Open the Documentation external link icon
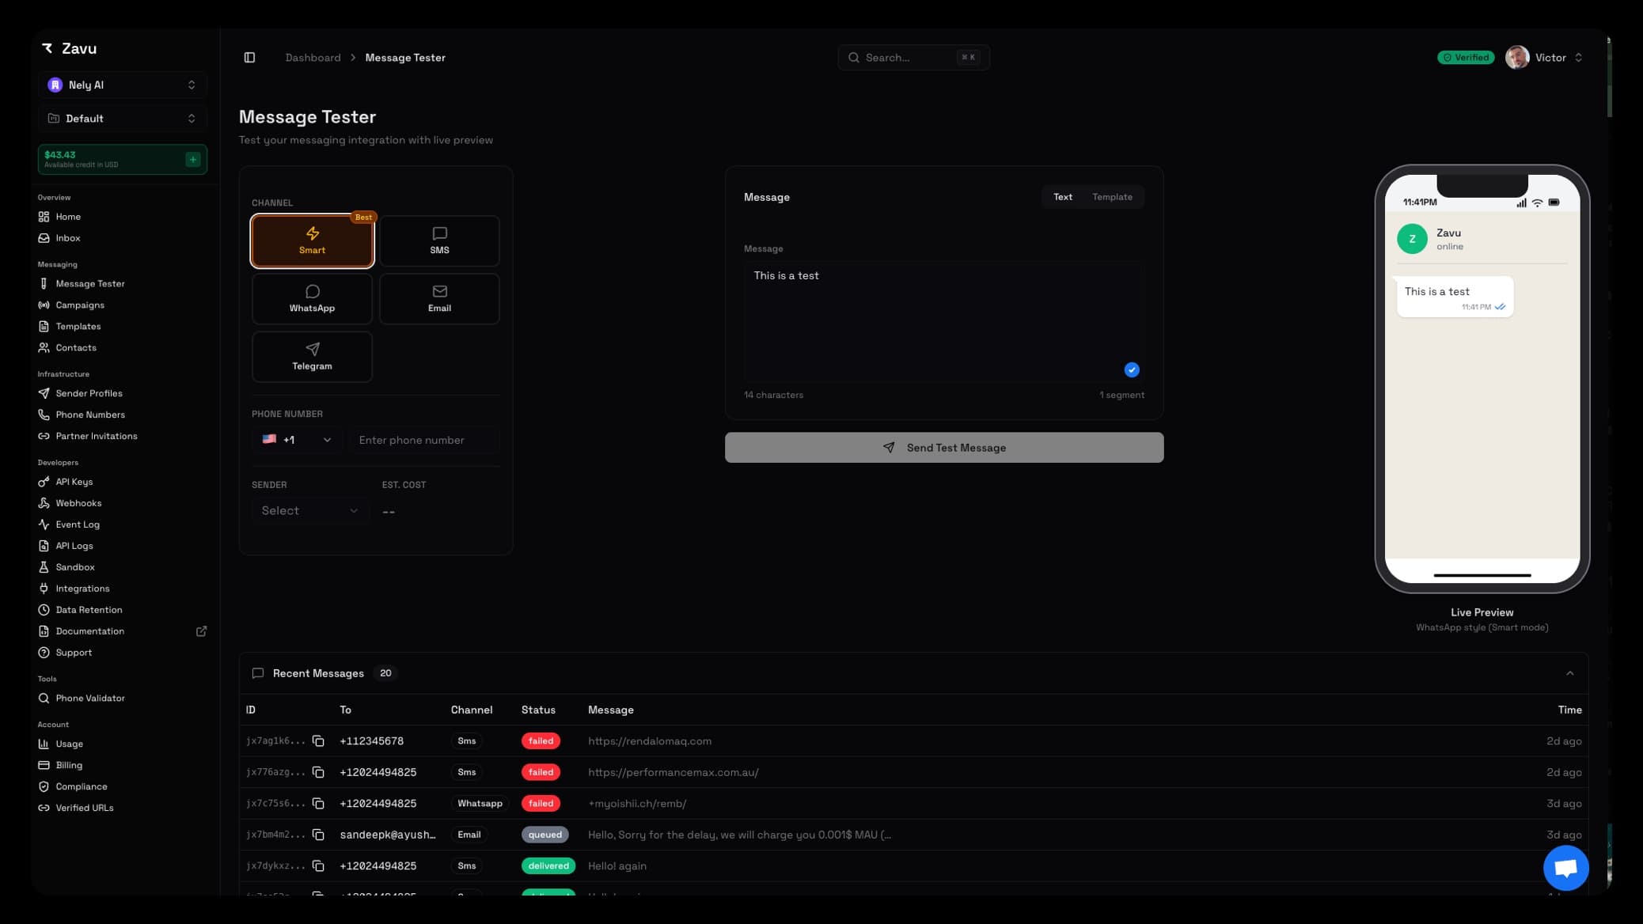1643x924 pixels. (201, 631)
